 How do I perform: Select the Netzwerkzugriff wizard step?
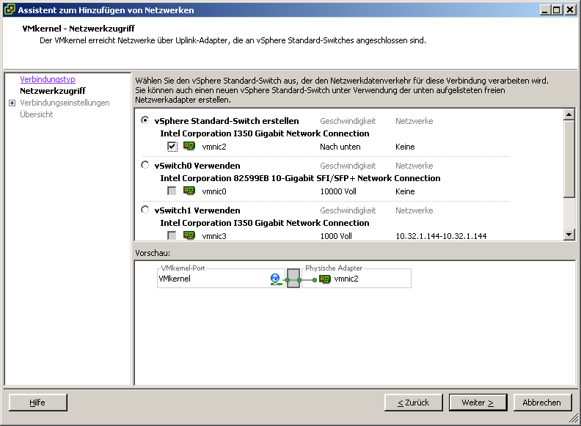pos(51,91)
